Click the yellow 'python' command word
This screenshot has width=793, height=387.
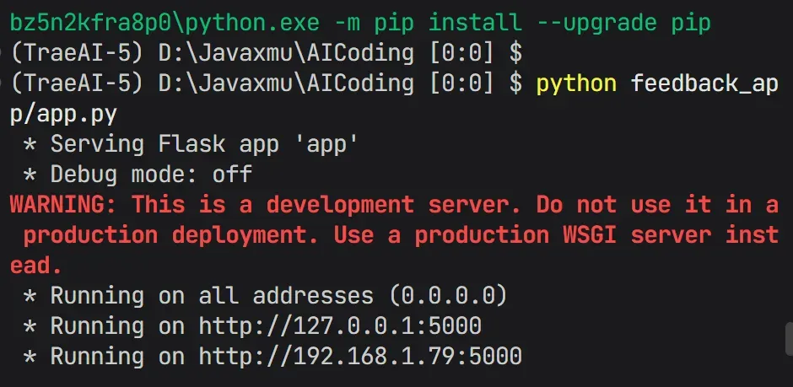[576, 83]
